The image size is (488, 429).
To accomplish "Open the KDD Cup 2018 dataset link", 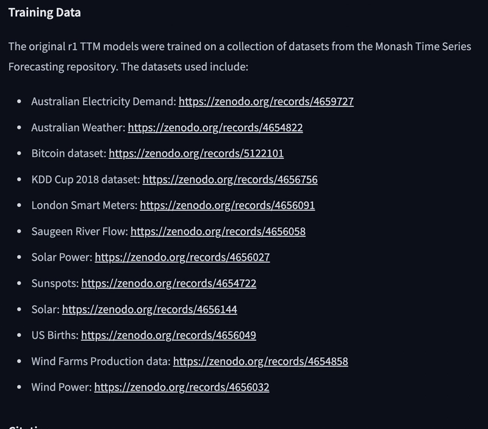I will [x=230, y=179].
